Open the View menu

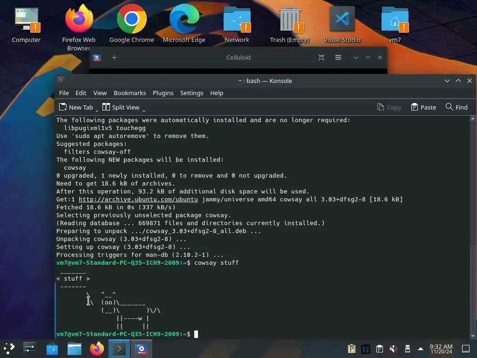tap(100, 93)
